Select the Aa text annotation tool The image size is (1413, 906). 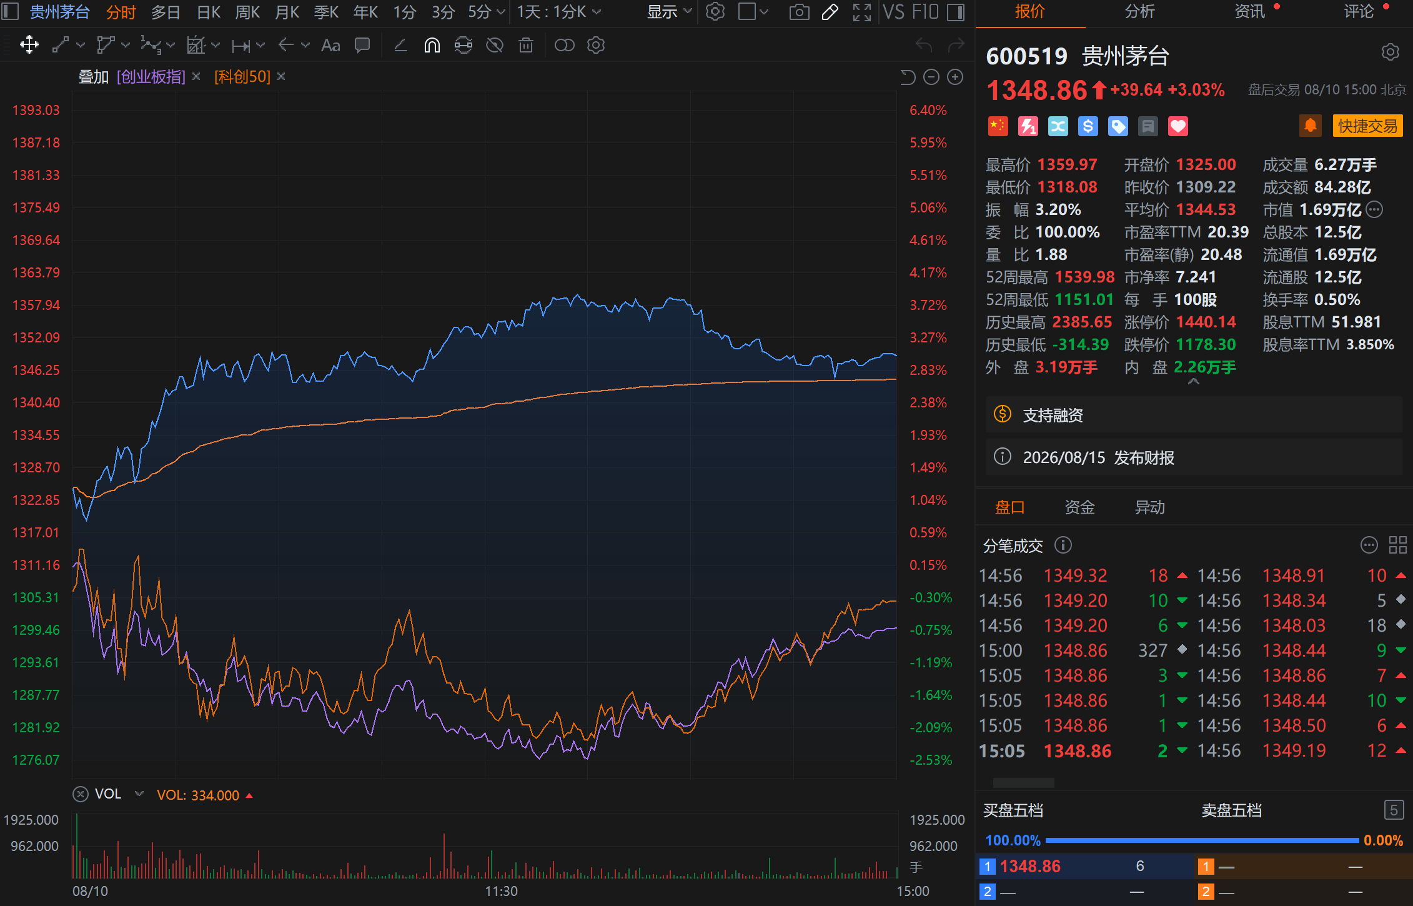pos(330,46)
